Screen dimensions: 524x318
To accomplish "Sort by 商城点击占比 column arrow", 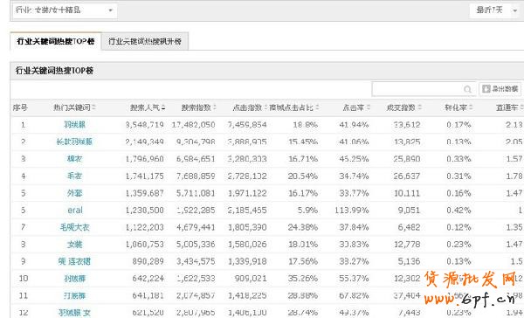I will click(317, 107).
